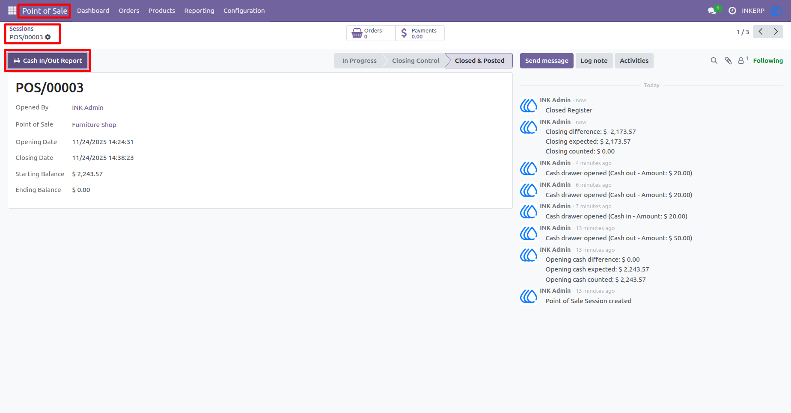Open the Products menu
Viewport: 791px width, 413px height.
click(161, 11)
